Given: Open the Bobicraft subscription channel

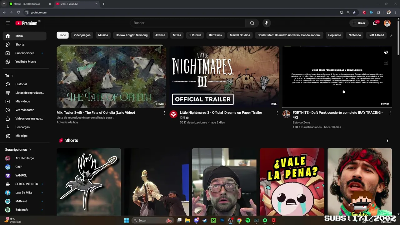Looking at the screenshot, I should 25,210.
